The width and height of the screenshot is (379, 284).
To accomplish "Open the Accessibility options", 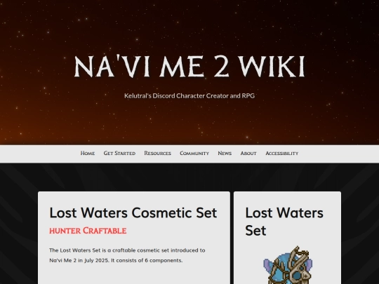I will (x=282, y=153).
